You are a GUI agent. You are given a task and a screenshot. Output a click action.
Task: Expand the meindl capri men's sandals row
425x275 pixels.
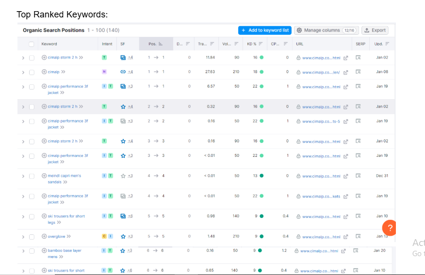[x=23, y=176]
